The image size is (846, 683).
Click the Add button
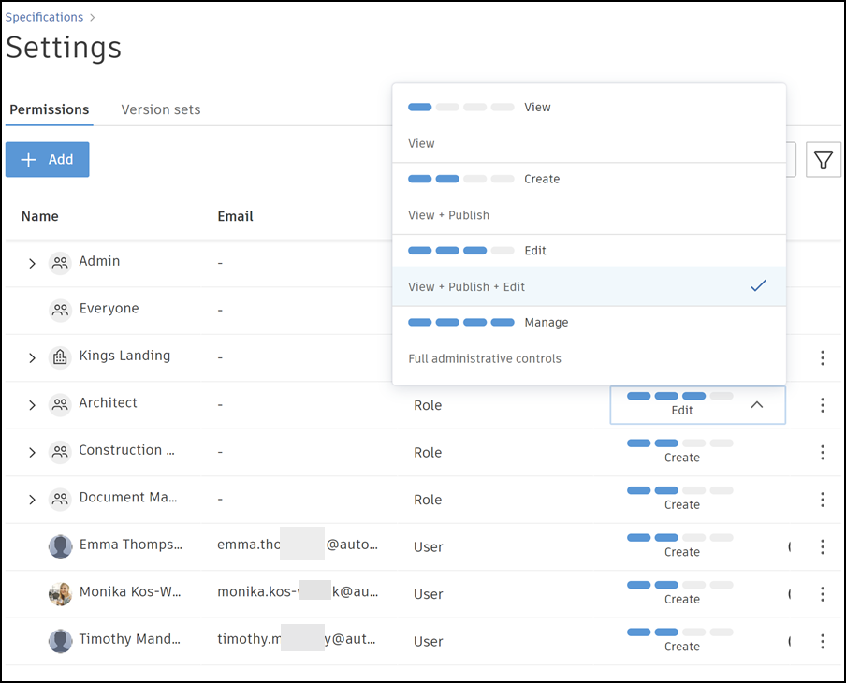48,160
